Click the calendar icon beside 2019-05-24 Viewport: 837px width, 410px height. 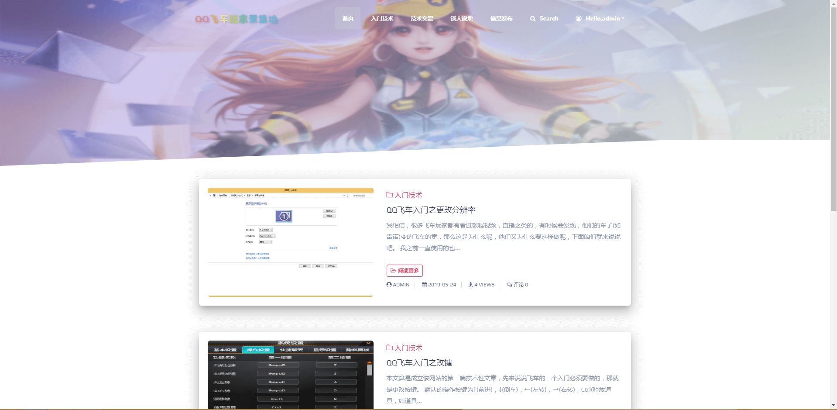[424, 285]
